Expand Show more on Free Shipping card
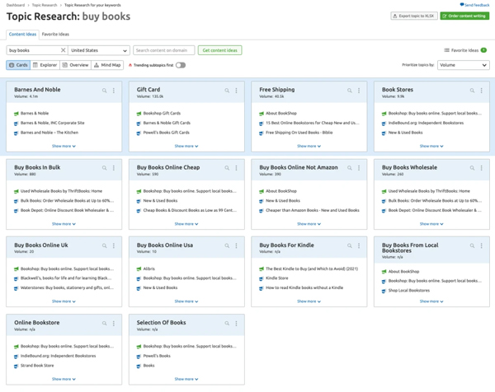This screenshot has height=392, width=495. coord(309,146)
